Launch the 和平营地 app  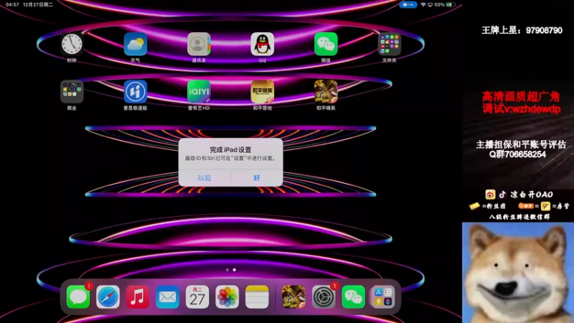tap(262, 92)
